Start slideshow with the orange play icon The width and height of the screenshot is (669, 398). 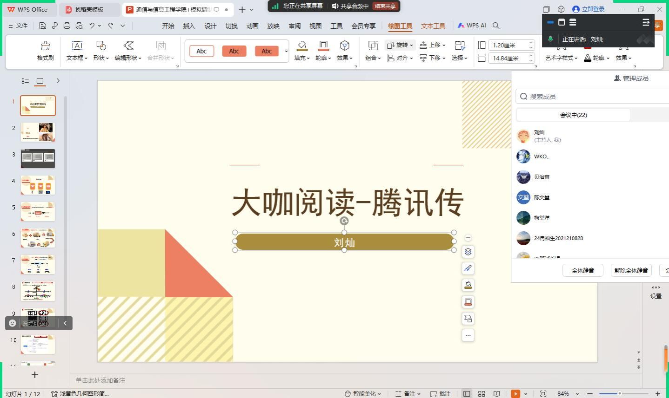[515, 393]
